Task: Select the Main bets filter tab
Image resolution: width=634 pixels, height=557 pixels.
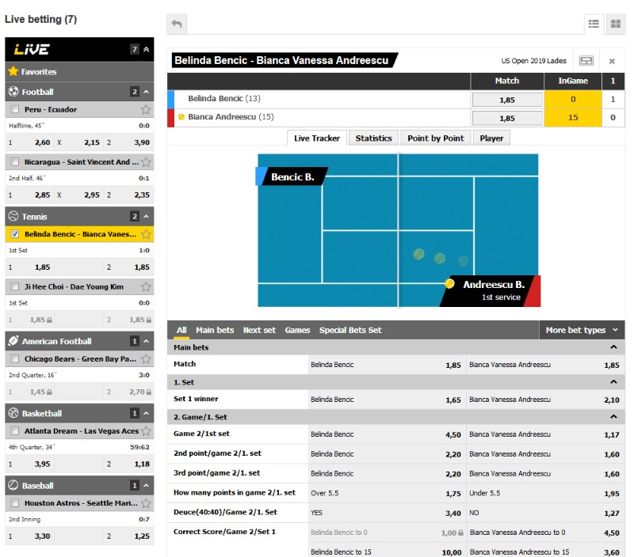Action: click(x=215, y=330)
